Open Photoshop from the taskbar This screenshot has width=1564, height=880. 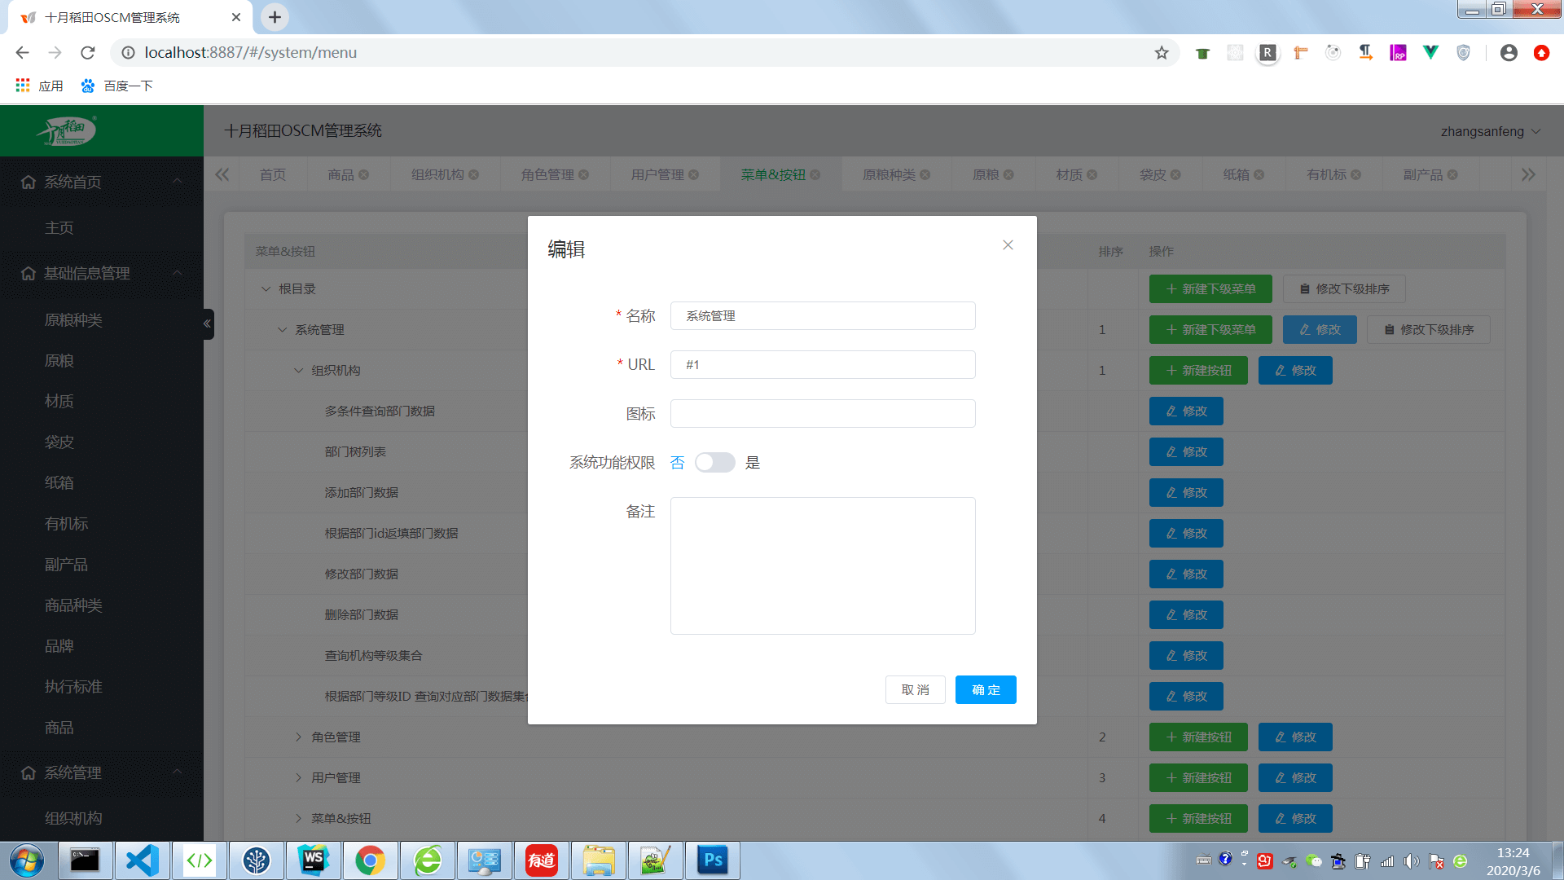click(713, 860)
